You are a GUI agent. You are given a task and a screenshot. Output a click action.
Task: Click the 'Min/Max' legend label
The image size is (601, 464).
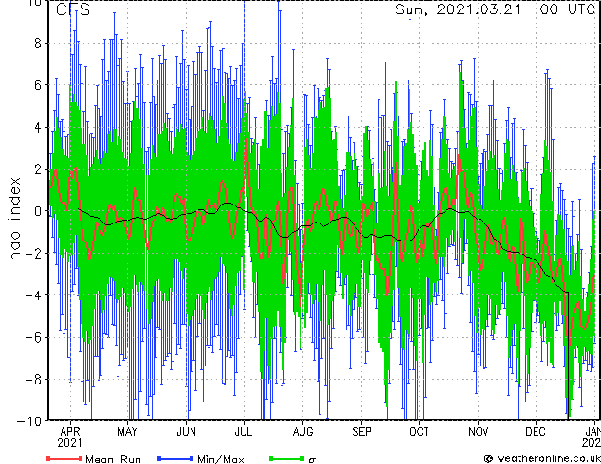tap(221, 459)
